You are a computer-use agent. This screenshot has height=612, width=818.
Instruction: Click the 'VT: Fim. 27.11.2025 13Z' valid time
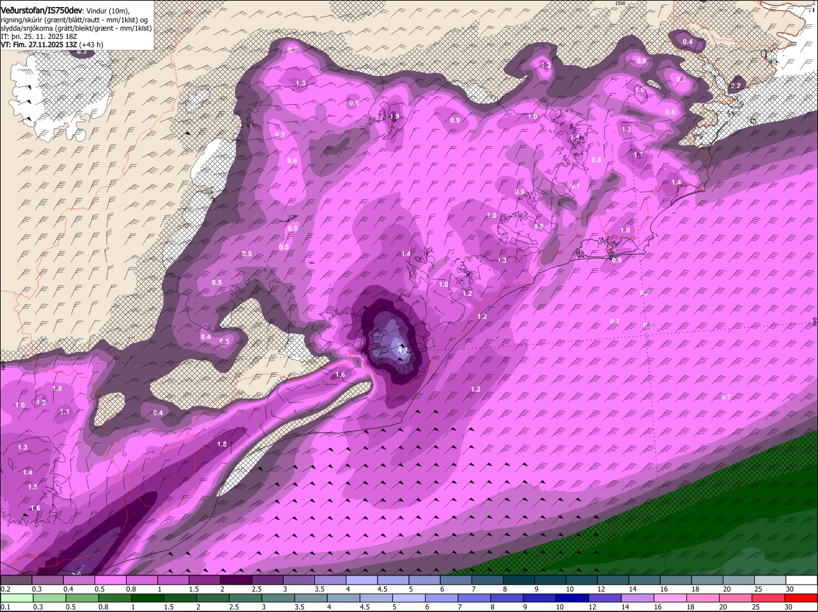39,45
